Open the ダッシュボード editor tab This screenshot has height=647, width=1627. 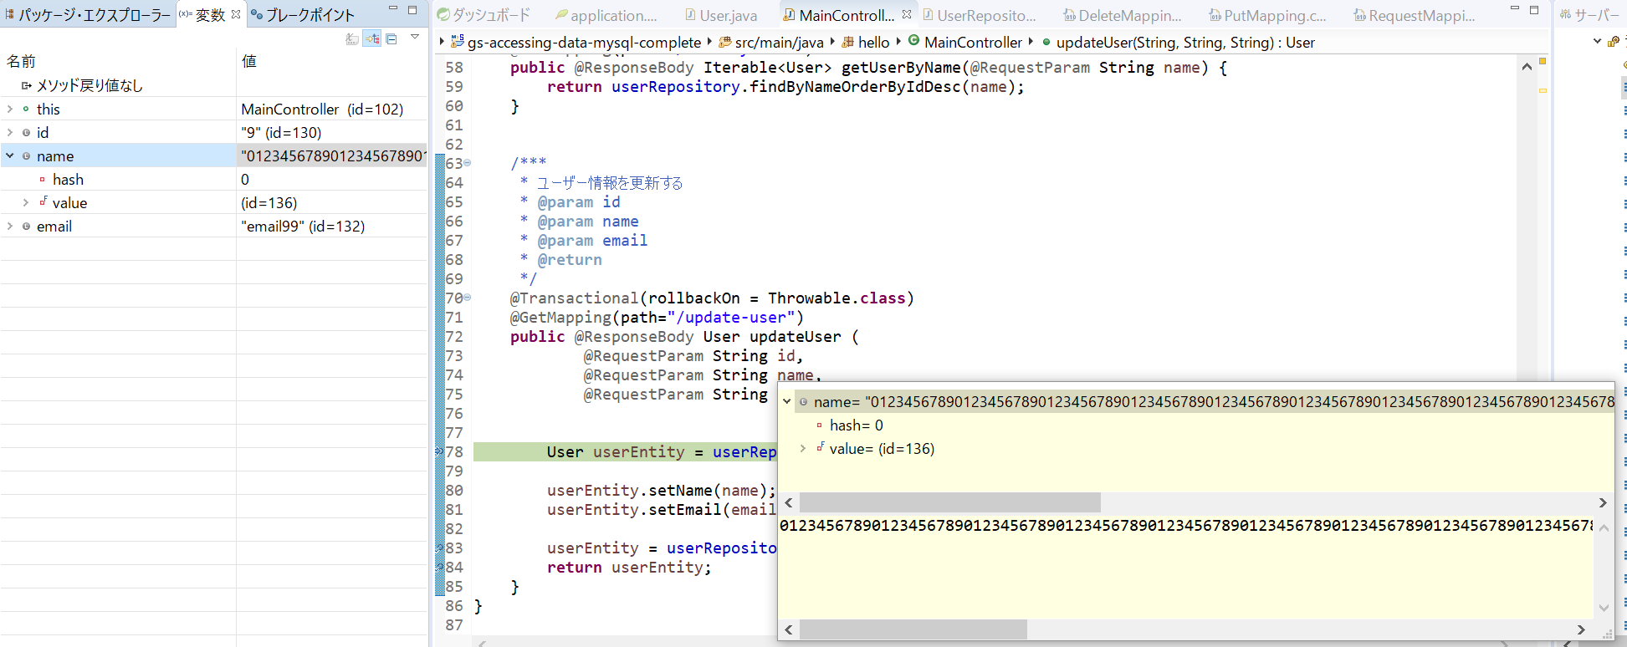tap(484, 15)
